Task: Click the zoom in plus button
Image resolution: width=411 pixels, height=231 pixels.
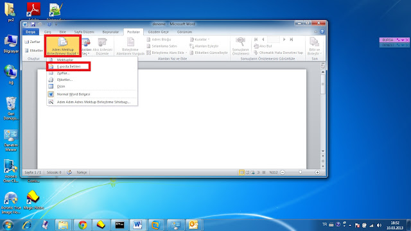Action: 317,173
